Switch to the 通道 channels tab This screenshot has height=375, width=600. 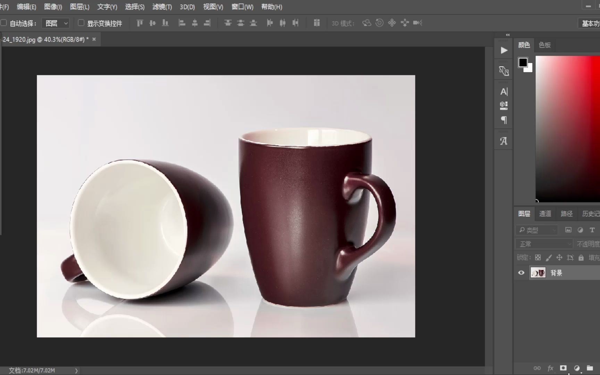pyautogui.click(x=545, y=214)
